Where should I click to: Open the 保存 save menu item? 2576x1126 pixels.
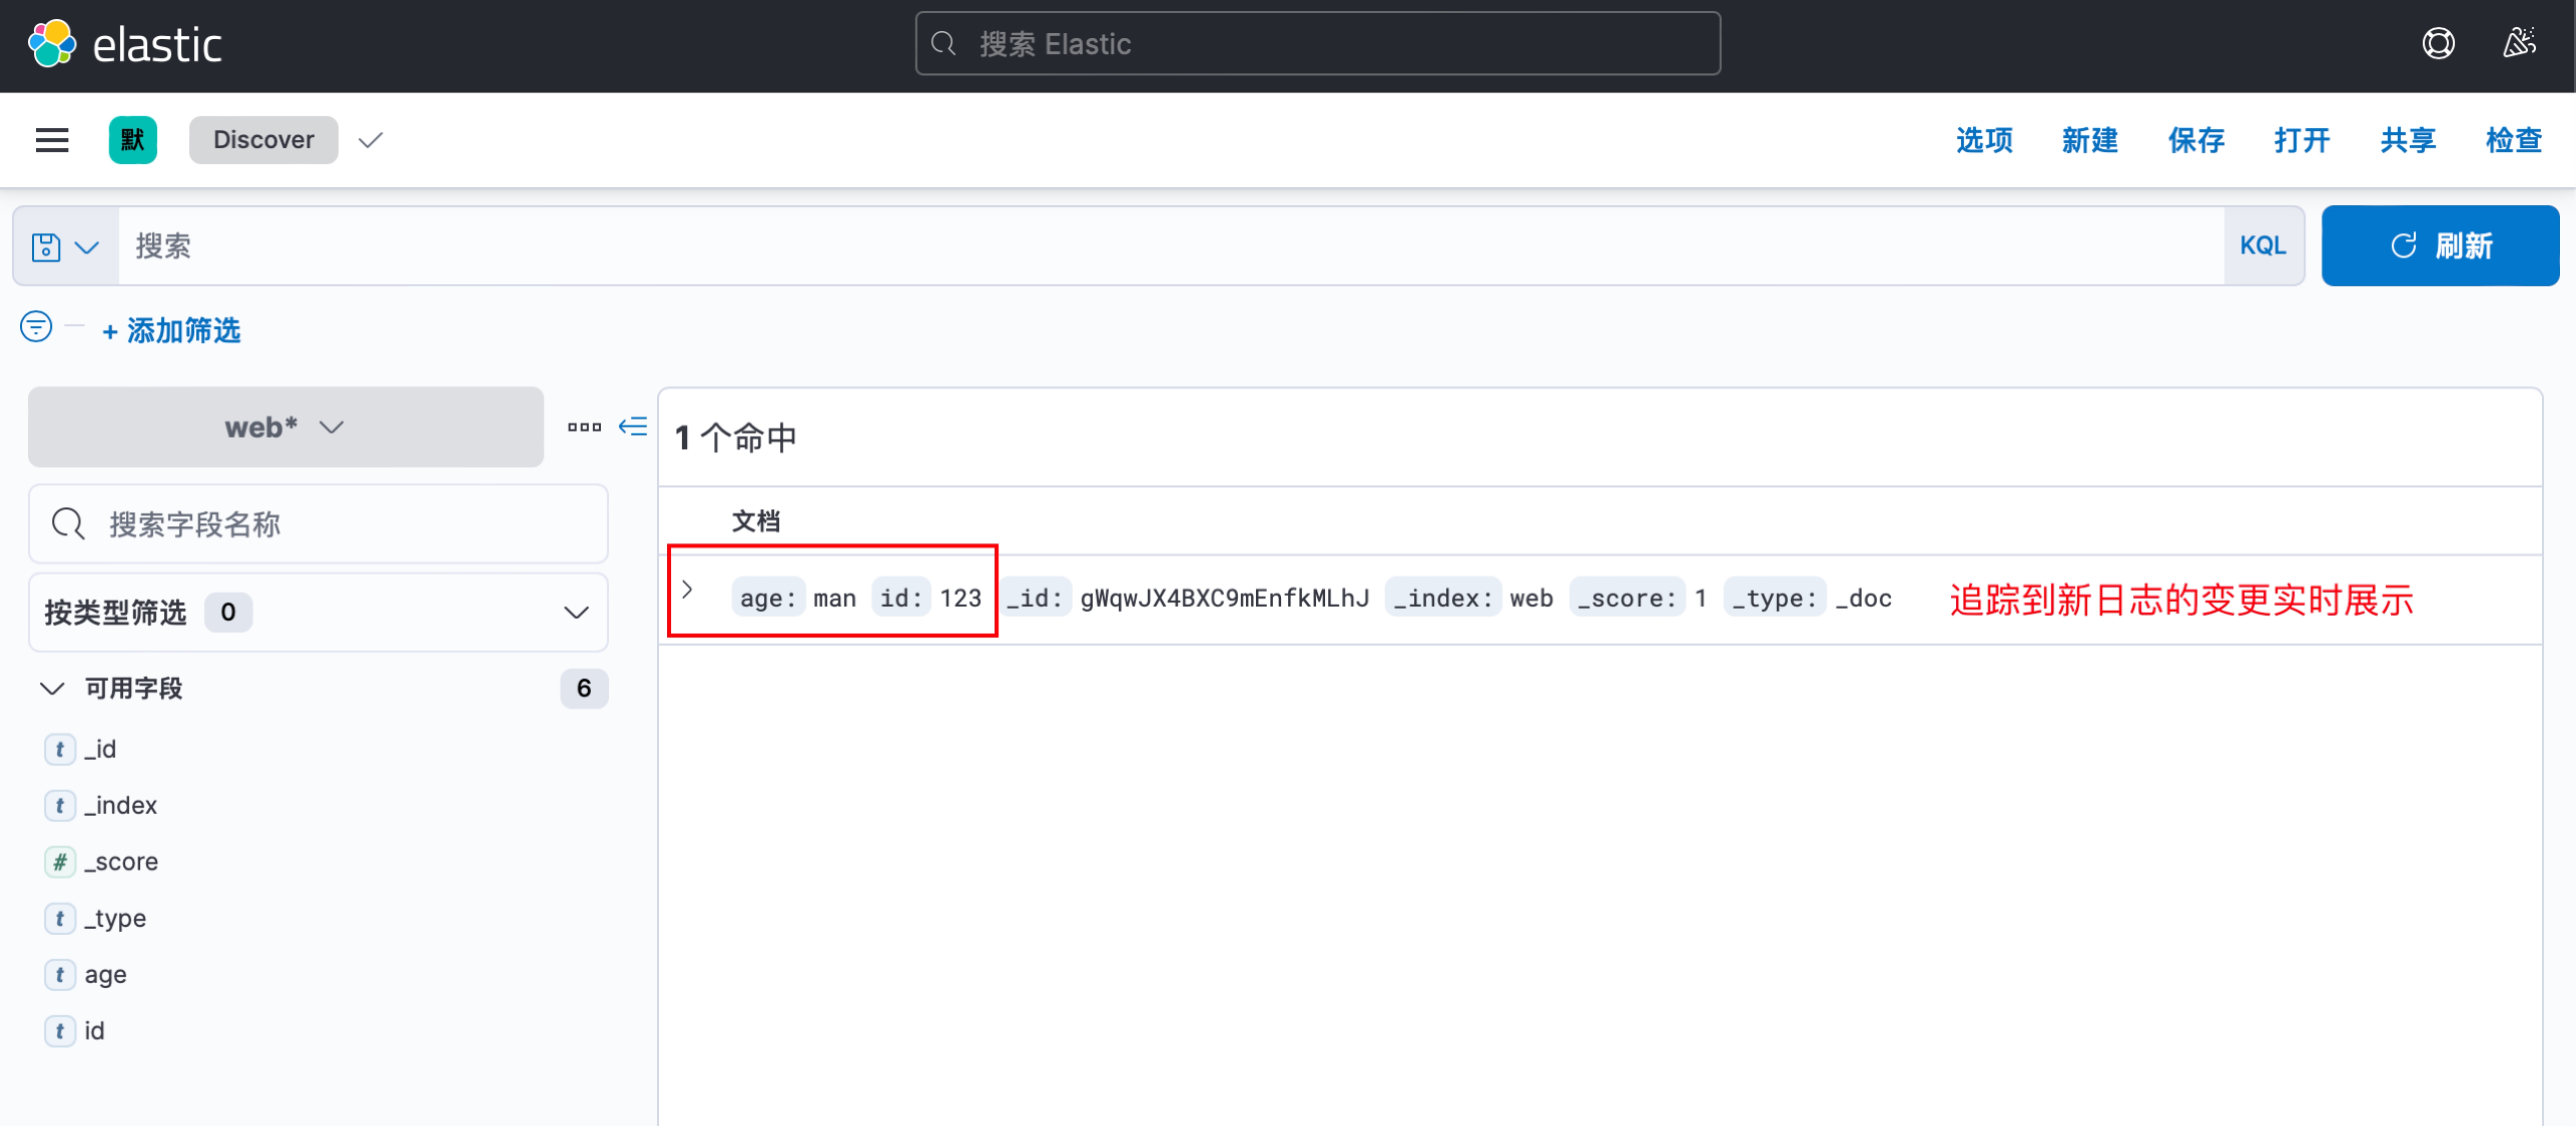click(x=2196, y=140)
